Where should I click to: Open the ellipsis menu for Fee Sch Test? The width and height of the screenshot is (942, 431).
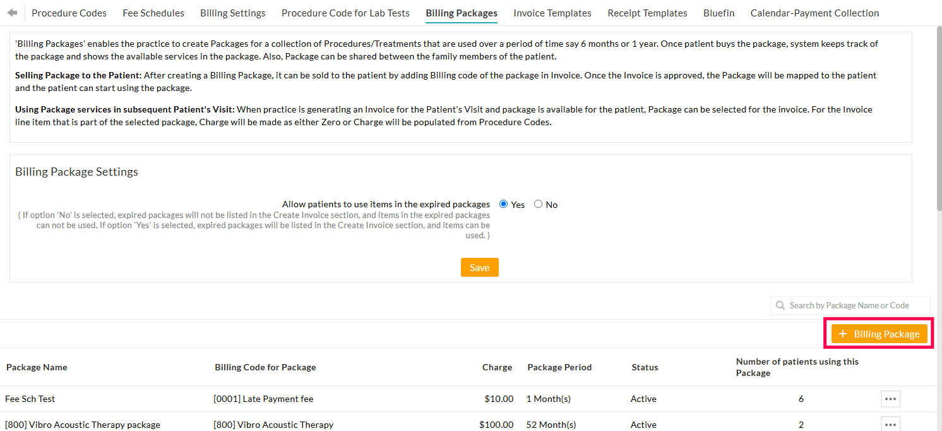[x=890, y=399]
